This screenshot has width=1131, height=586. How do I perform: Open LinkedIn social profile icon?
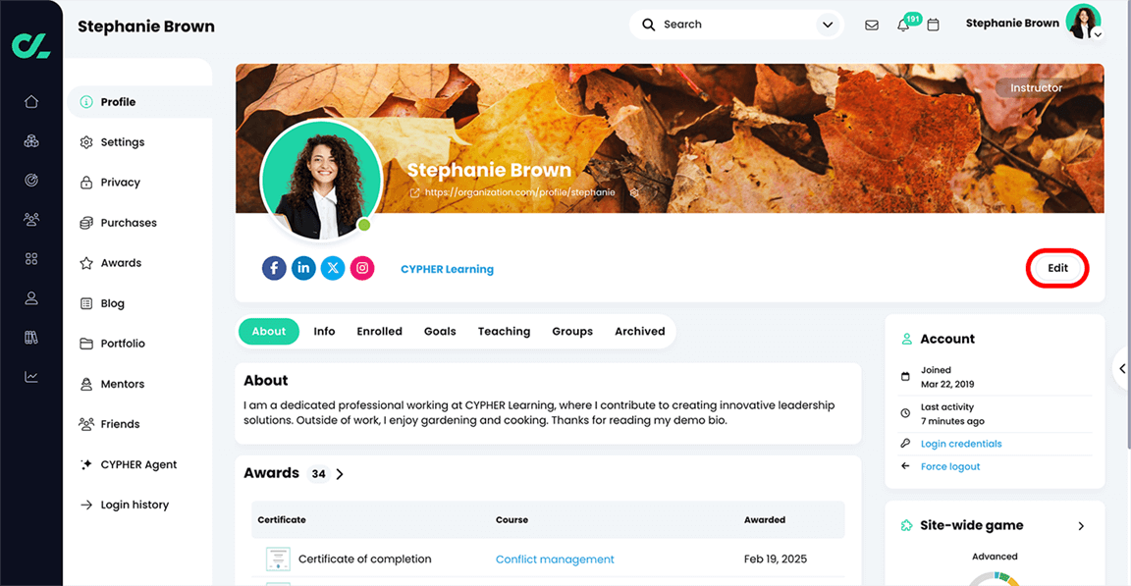tap(303, 268)
